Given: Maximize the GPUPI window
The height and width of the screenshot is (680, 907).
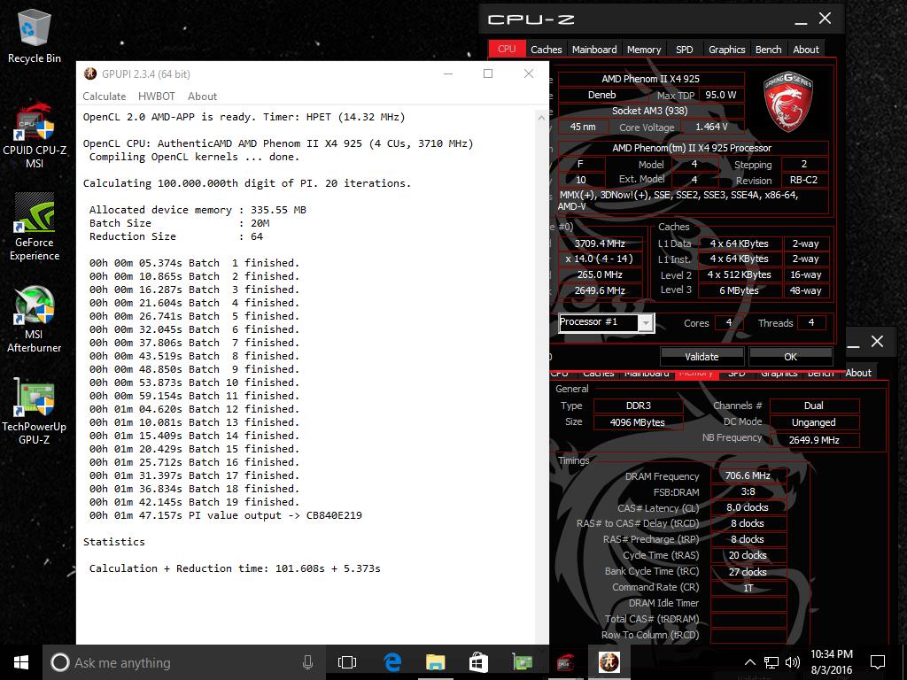Looking at the screenshot, I should pos(488,73).
